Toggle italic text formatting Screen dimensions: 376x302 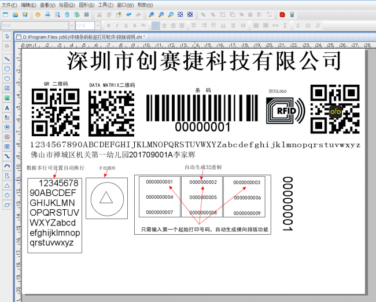pyautogui.click(x=117, y=26)
